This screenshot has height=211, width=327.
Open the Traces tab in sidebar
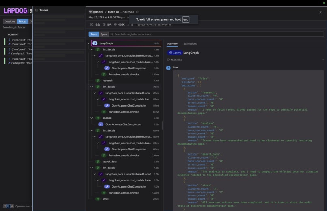pos(23,21)
